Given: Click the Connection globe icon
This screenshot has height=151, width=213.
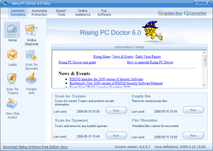Looking at the screenshot, I should coord(186,13).
